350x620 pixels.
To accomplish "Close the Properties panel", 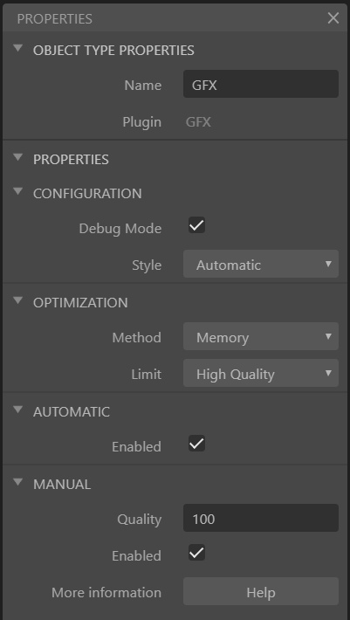I will [333, 18].
